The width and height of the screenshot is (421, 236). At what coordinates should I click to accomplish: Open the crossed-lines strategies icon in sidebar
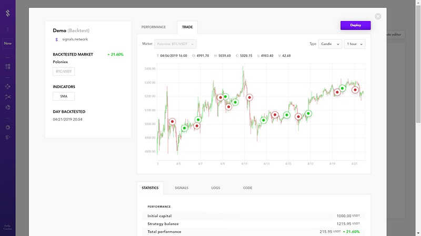click(x=8, y=97)
